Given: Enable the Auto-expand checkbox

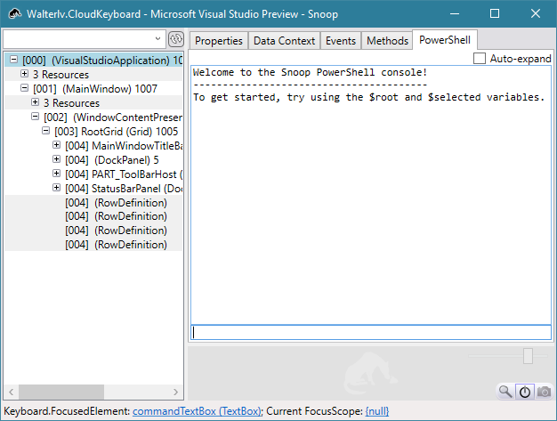Looking at the screenshot, I should coord(480,58).
